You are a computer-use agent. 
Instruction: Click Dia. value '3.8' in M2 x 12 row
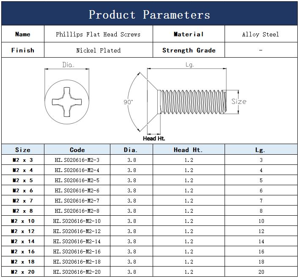132,231
